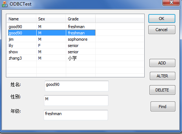Image resolution: width=182 pixels, height=134 pixels.
Task: Click the 年级 label
Action: (16, 111)
